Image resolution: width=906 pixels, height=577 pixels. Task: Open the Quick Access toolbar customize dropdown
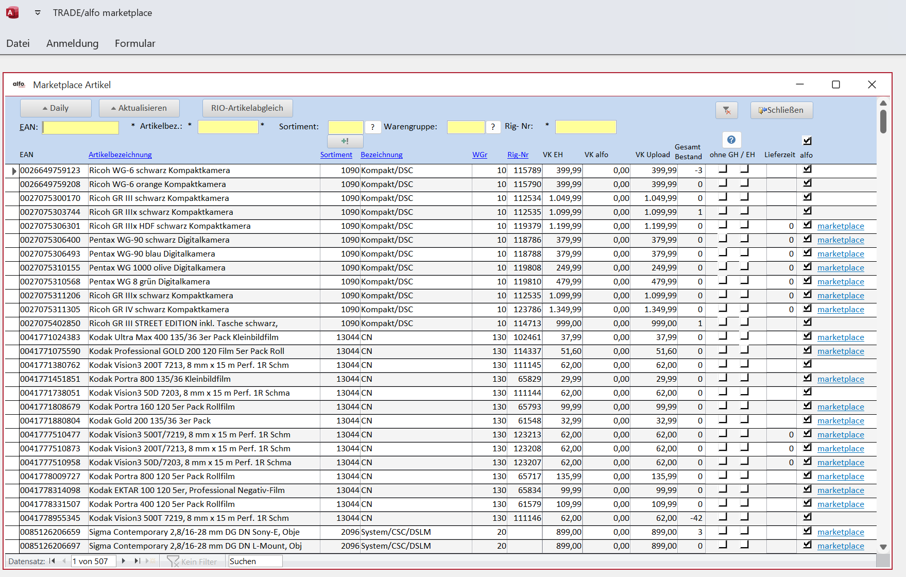point(38,13)
